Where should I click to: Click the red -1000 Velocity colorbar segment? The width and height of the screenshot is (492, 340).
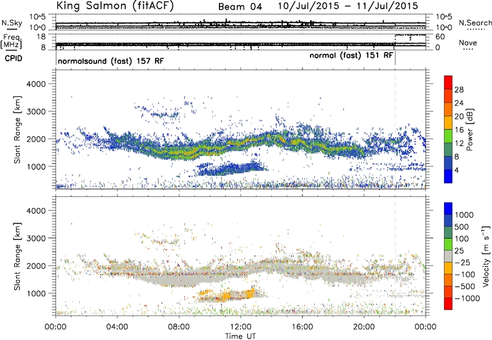point(448,303)
